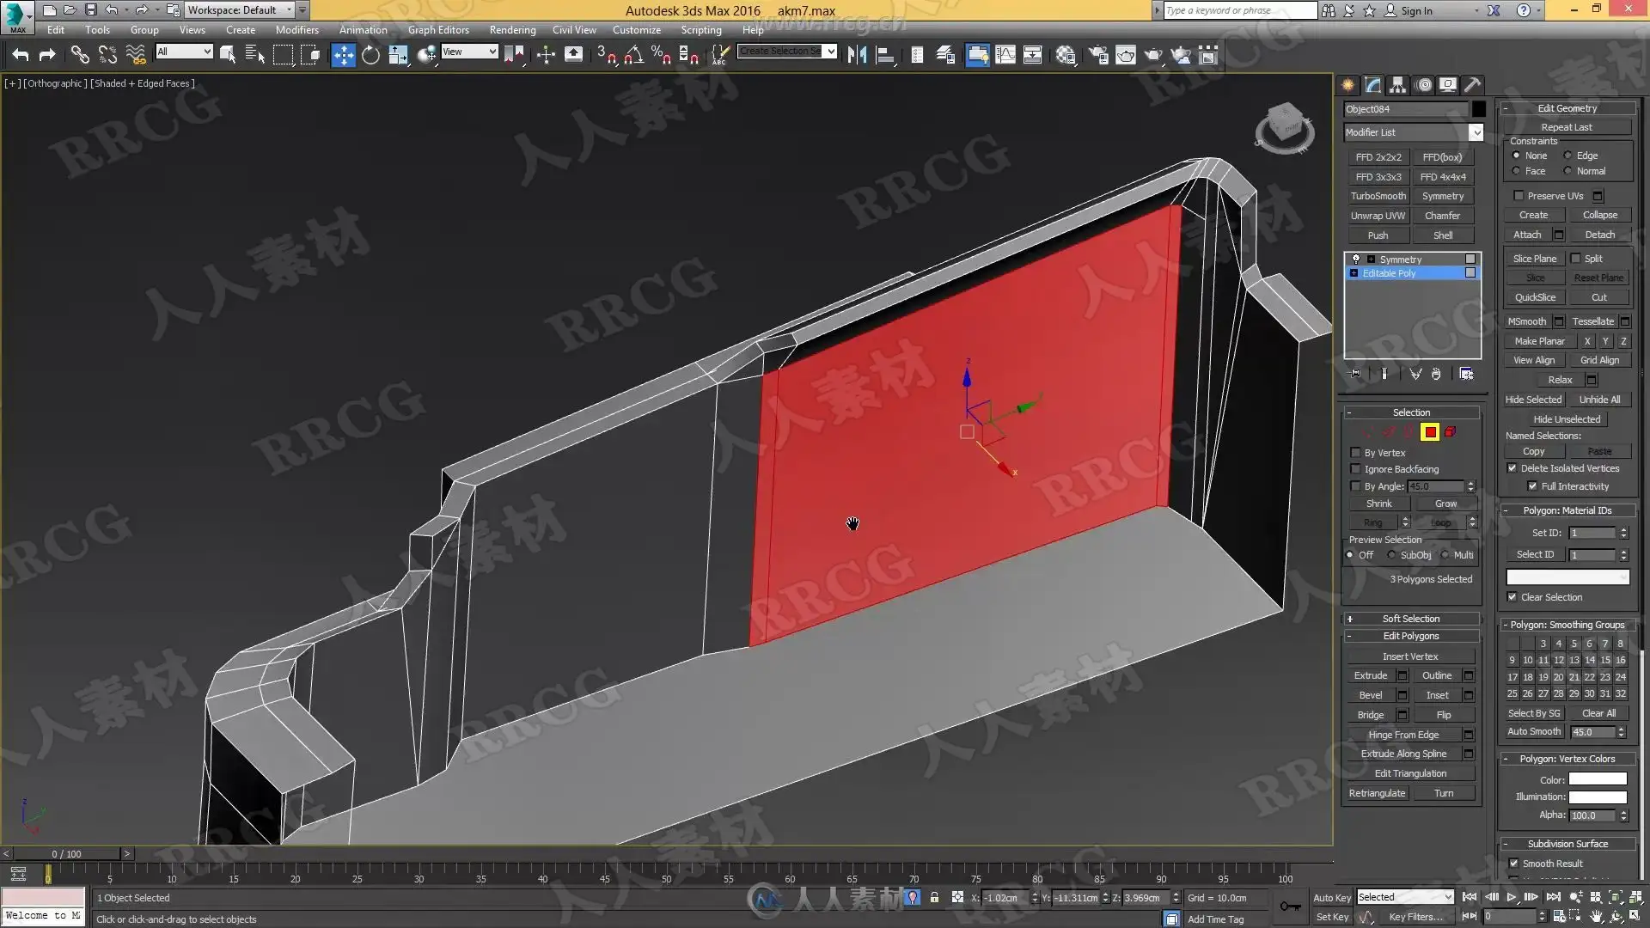Expand the Soft Selection rollout
This screenshot has width=1650, height=928.
pos(1410,619)
